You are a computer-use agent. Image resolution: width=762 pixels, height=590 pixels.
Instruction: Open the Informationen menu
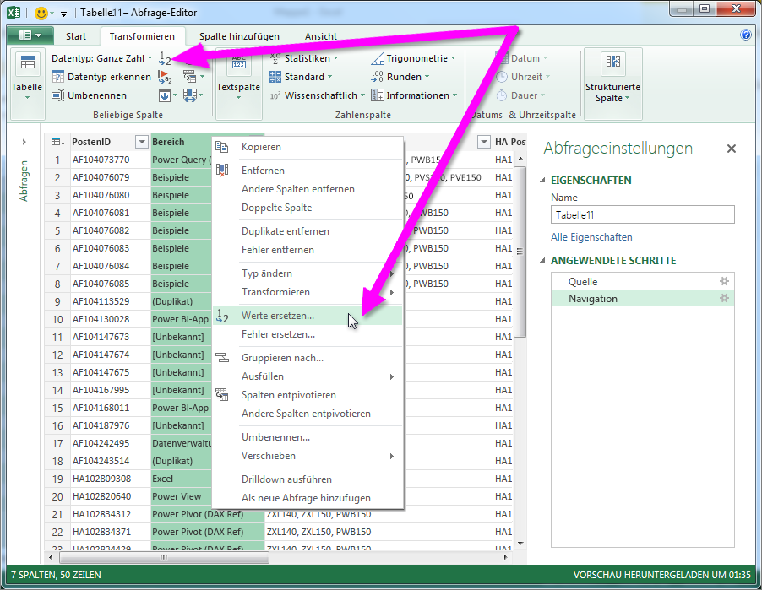414,95
